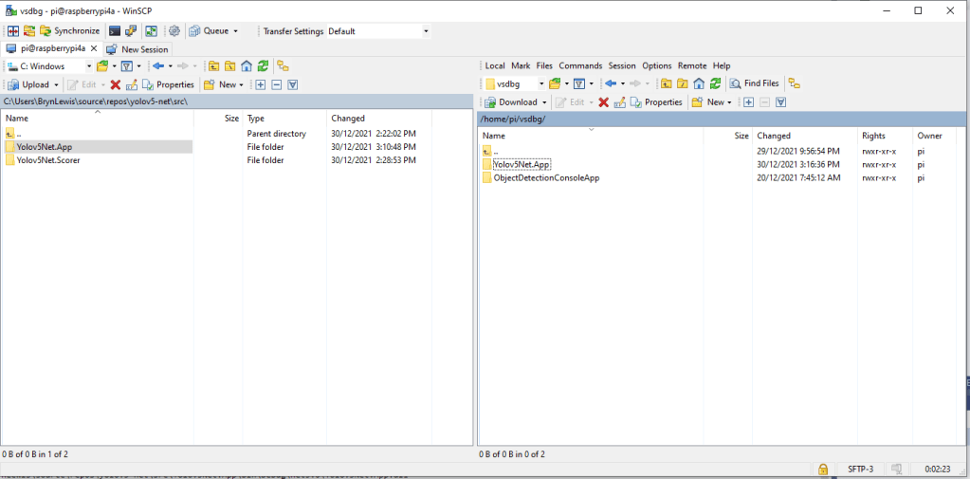The height and width of the screenshot is (479, 970).
Task: Expand the C: Windows drive dropdown
Action: click(x=89, y=66)
